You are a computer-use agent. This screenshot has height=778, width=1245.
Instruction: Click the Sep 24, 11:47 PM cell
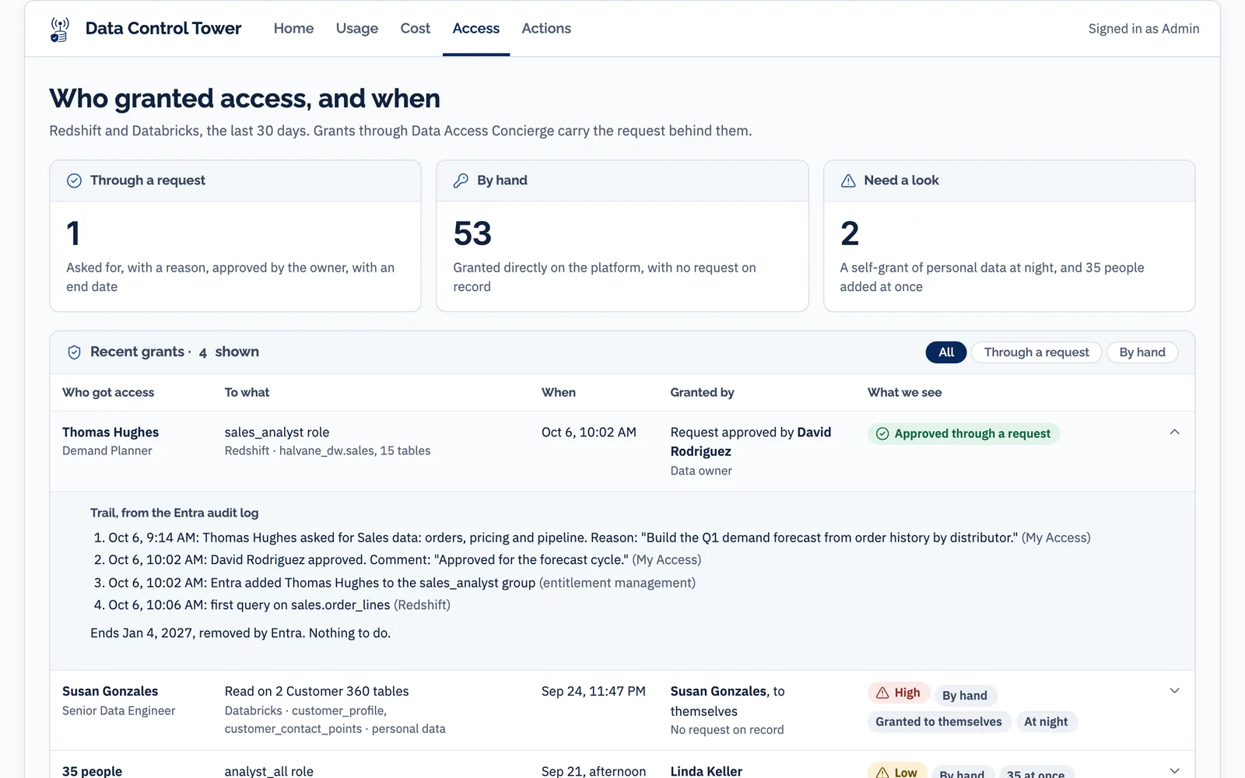pos(594,692)
